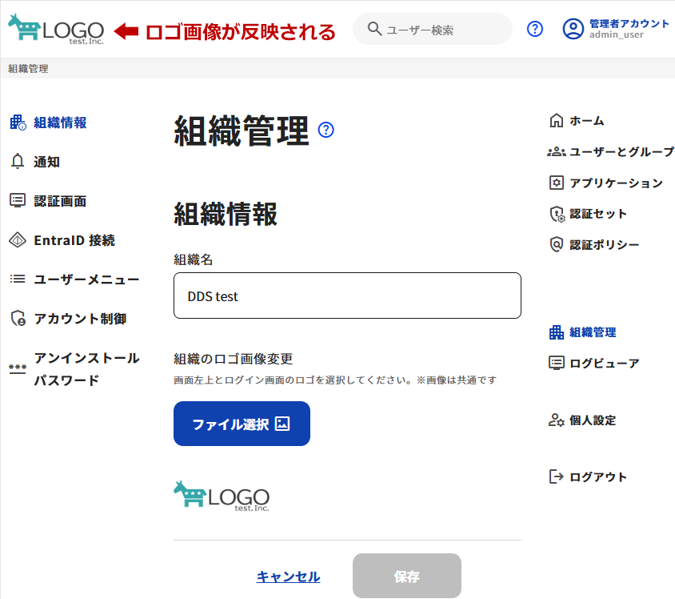Click the ログアウト exit icon

point(557,477)
